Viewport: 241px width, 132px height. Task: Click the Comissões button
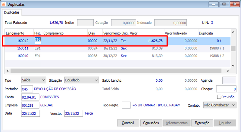(151, 123)
